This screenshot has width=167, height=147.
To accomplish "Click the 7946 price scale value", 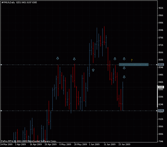I will coord(161,141).
